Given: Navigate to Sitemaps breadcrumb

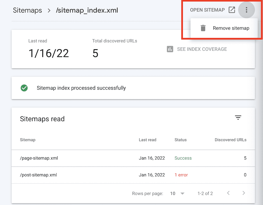Looking at the screenshot, I should pos(27,10).
